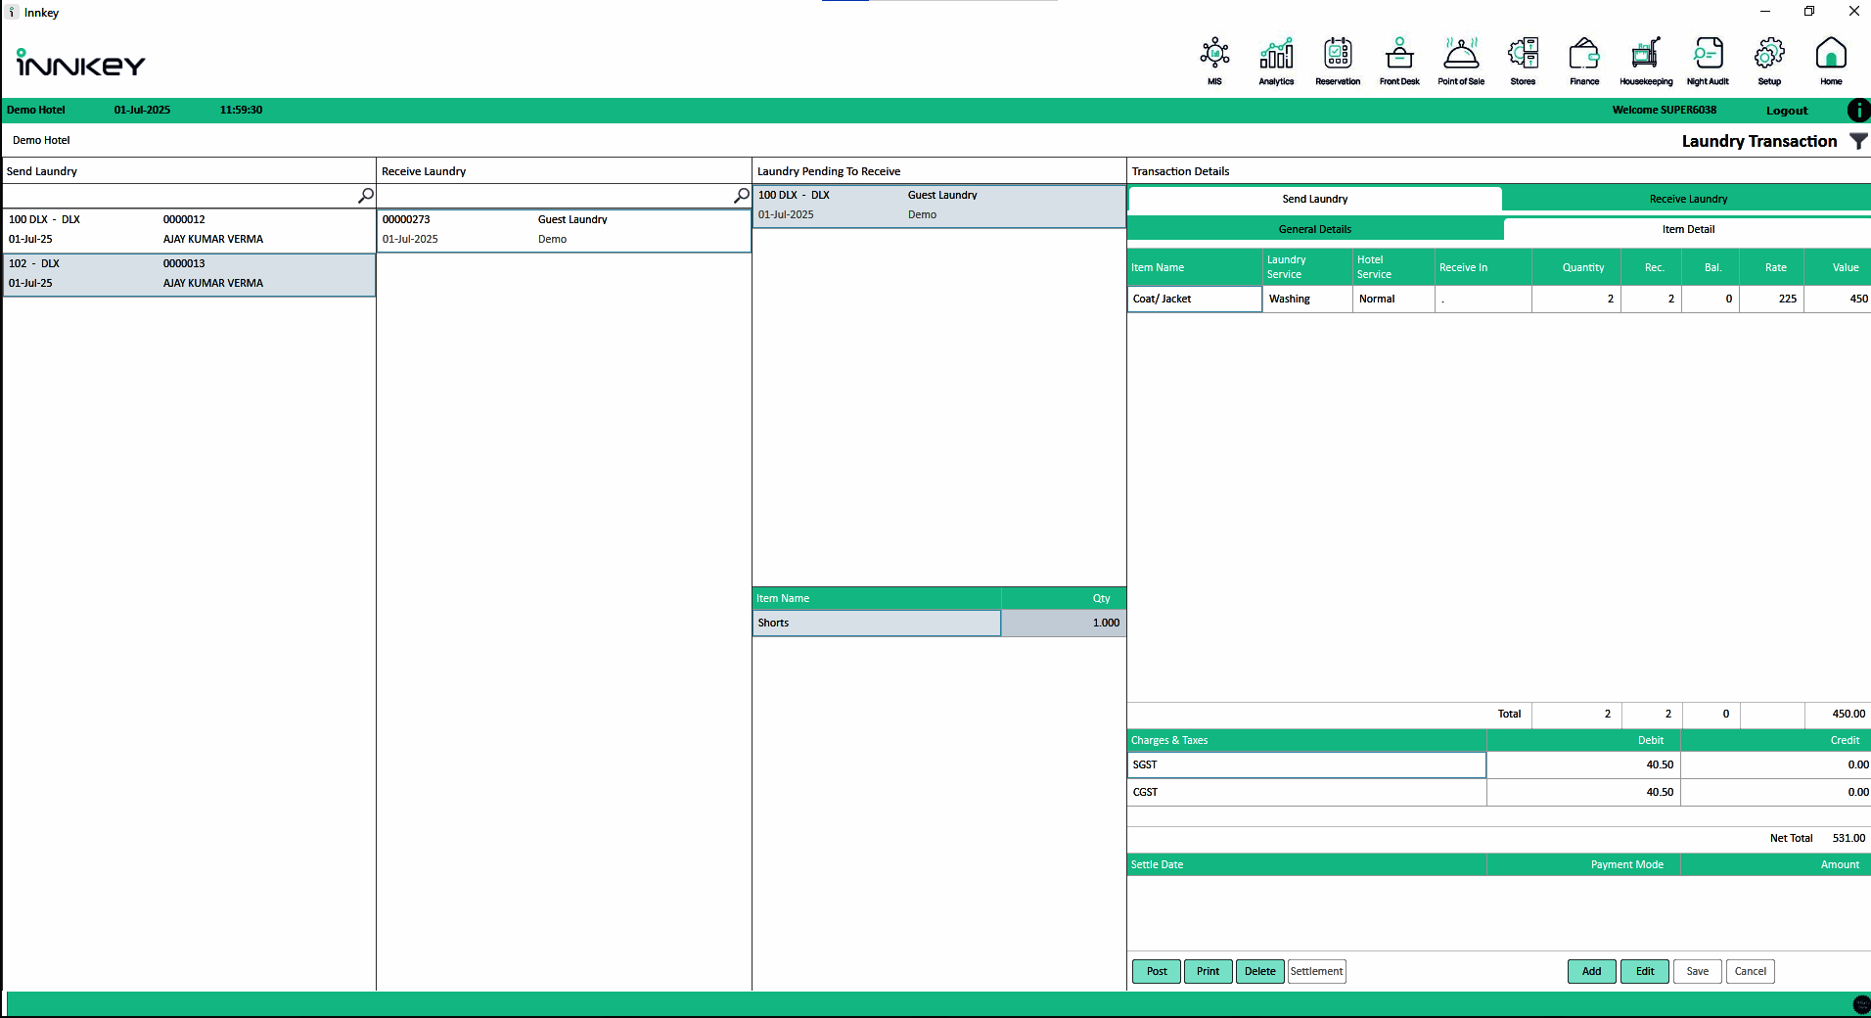The height and width of the screenshot is (1018, 1871).
Task: Click the Post button
Action: tap(1157, 971)
